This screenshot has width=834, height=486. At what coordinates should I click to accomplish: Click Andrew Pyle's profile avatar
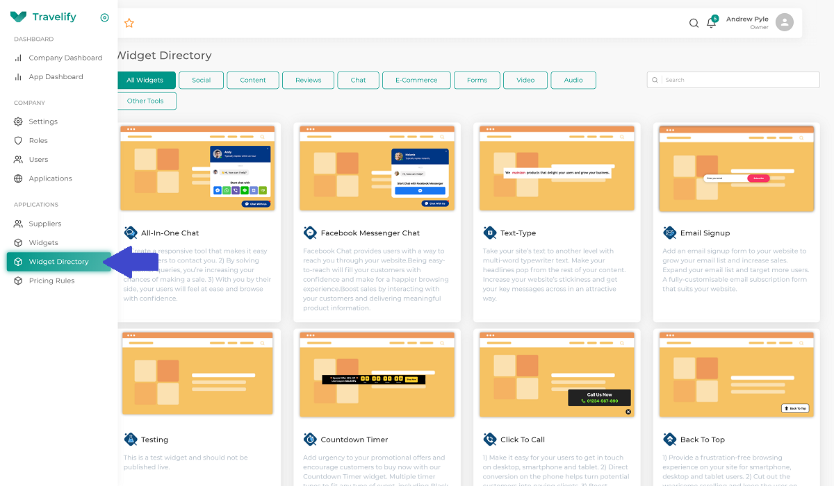(x=785, y=23)
